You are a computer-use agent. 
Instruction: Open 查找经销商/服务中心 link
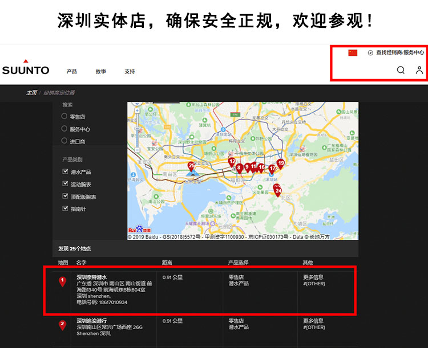click(400, 52)
